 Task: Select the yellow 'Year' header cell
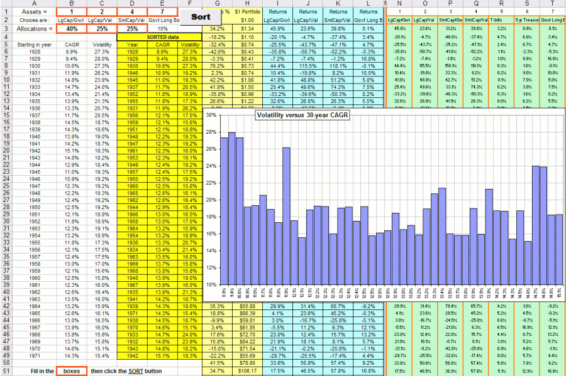132,45
